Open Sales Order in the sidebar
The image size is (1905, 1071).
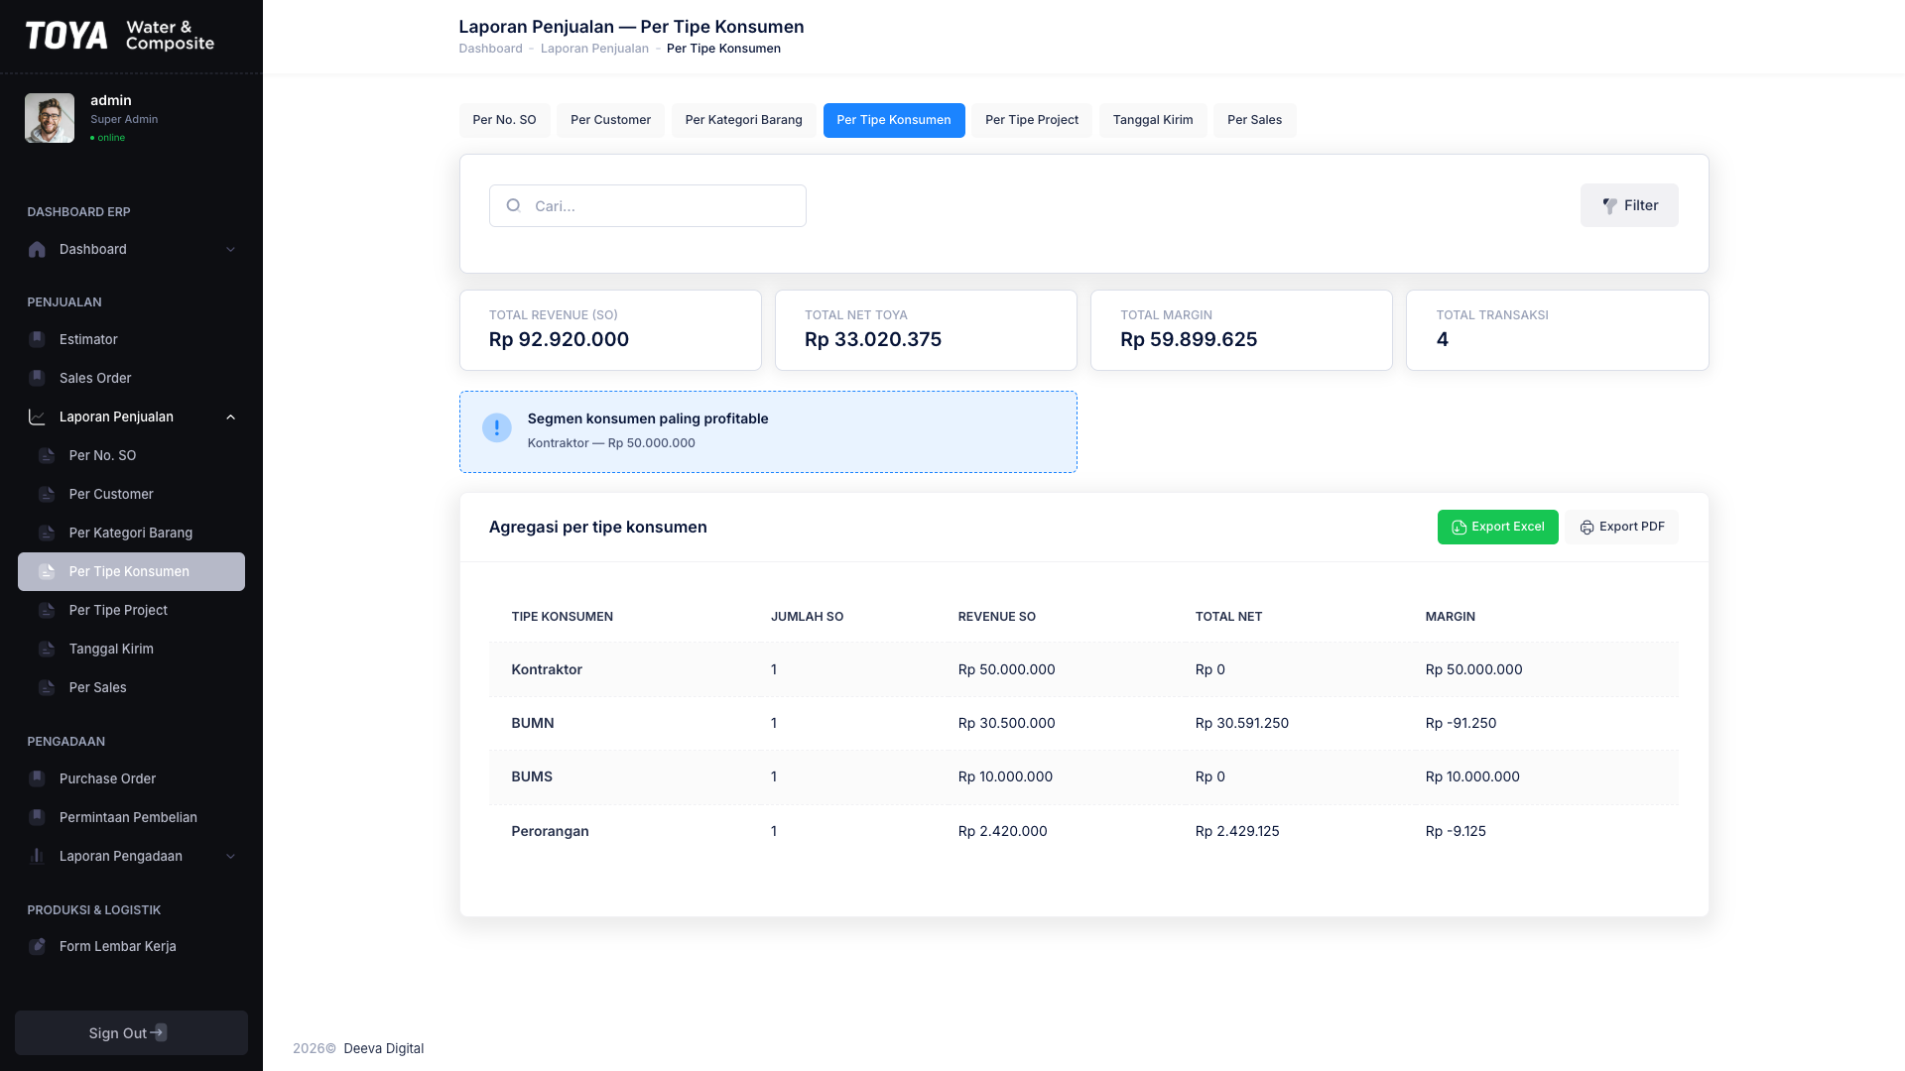click(131, 378)
